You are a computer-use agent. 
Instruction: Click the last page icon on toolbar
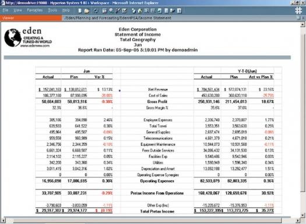[x=180, y=10]
